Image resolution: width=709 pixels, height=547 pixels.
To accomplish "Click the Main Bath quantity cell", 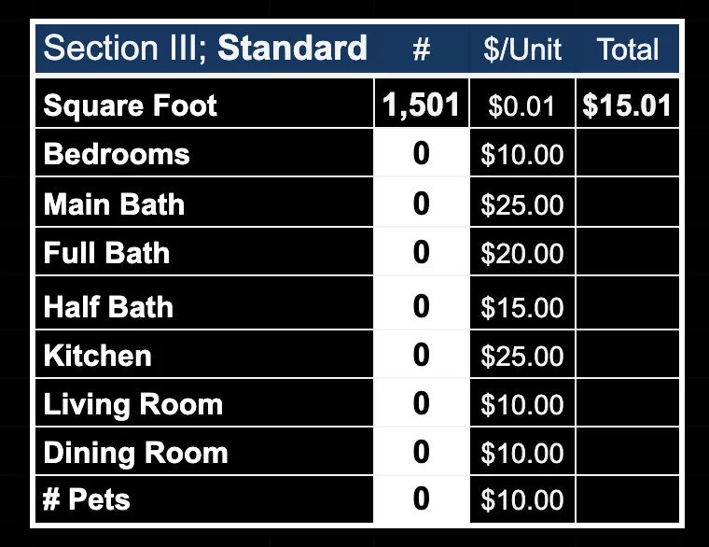I will click(421, 202).
